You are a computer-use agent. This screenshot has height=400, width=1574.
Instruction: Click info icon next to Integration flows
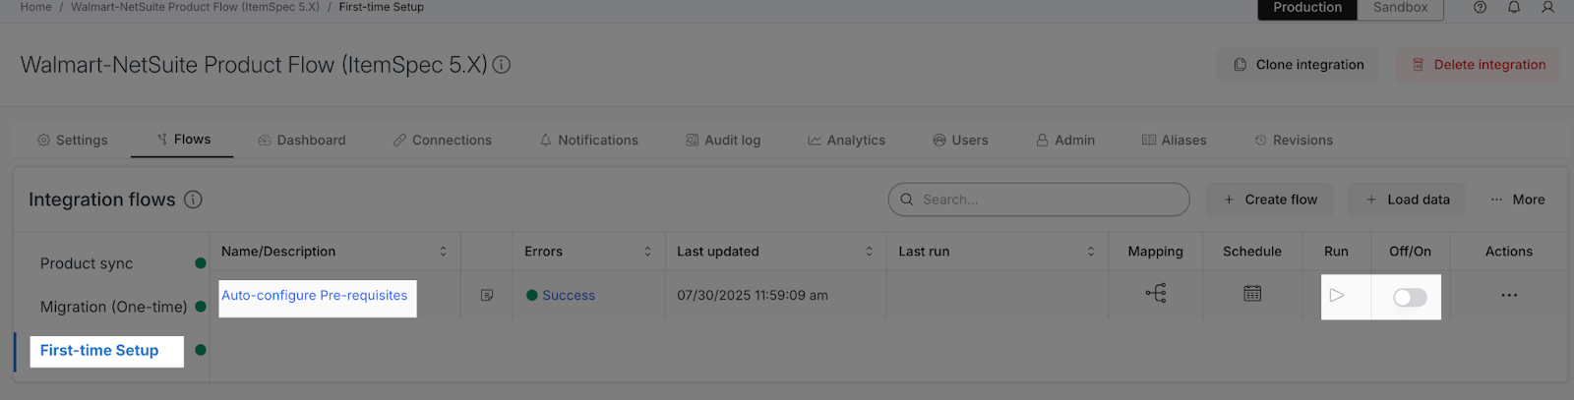193,200
